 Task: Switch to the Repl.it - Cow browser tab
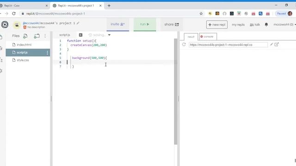pos(24,6)
